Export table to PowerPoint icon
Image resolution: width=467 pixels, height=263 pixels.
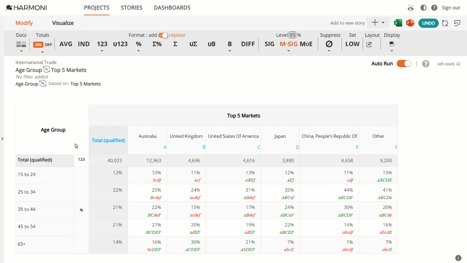click(410, 23)
